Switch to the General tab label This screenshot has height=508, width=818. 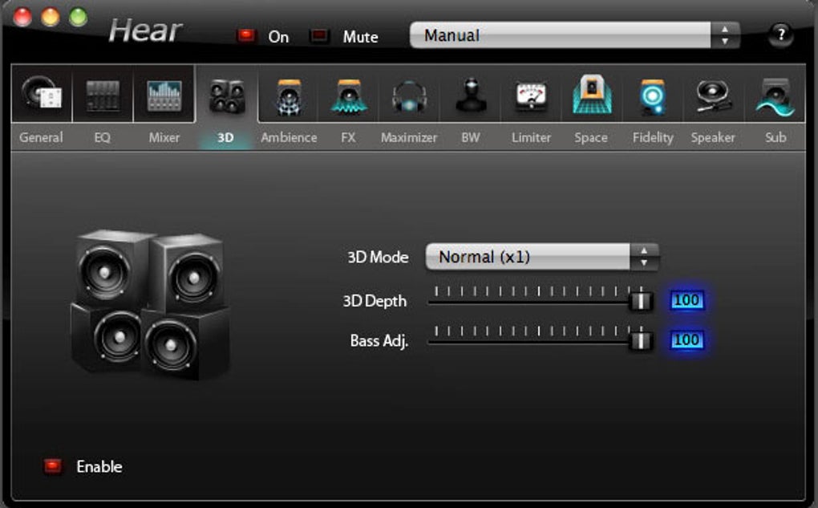coord(41,137)
